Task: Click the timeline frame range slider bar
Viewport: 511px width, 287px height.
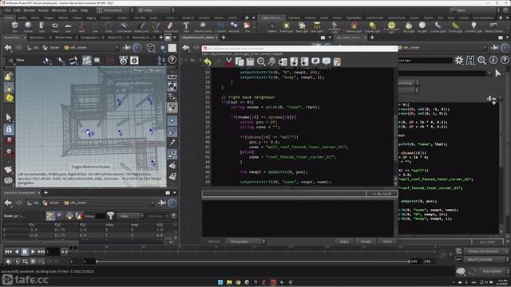Action: click(252, 261)
